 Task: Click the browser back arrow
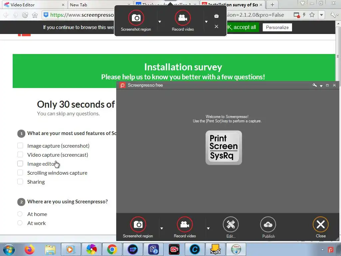tap(6, 15)
